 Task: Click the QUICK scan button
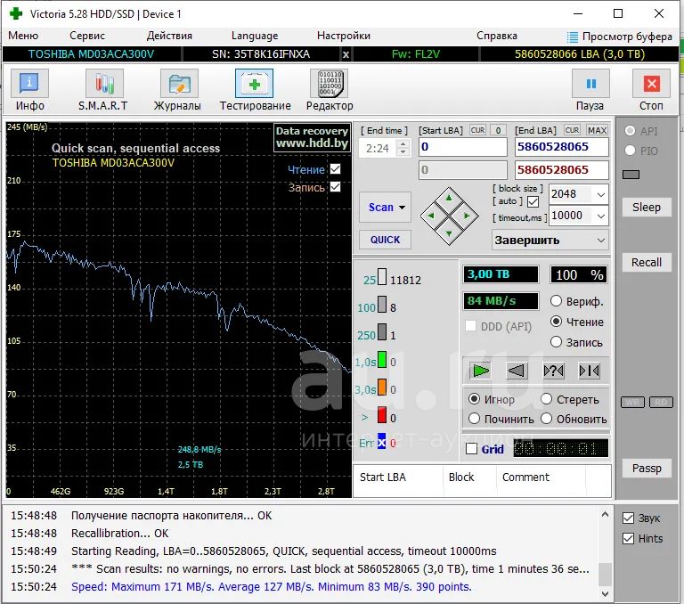pos(385,240)
